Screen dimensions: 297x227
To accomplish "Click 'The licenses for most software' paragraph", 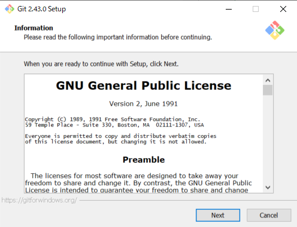I will (x=138, y=183).
